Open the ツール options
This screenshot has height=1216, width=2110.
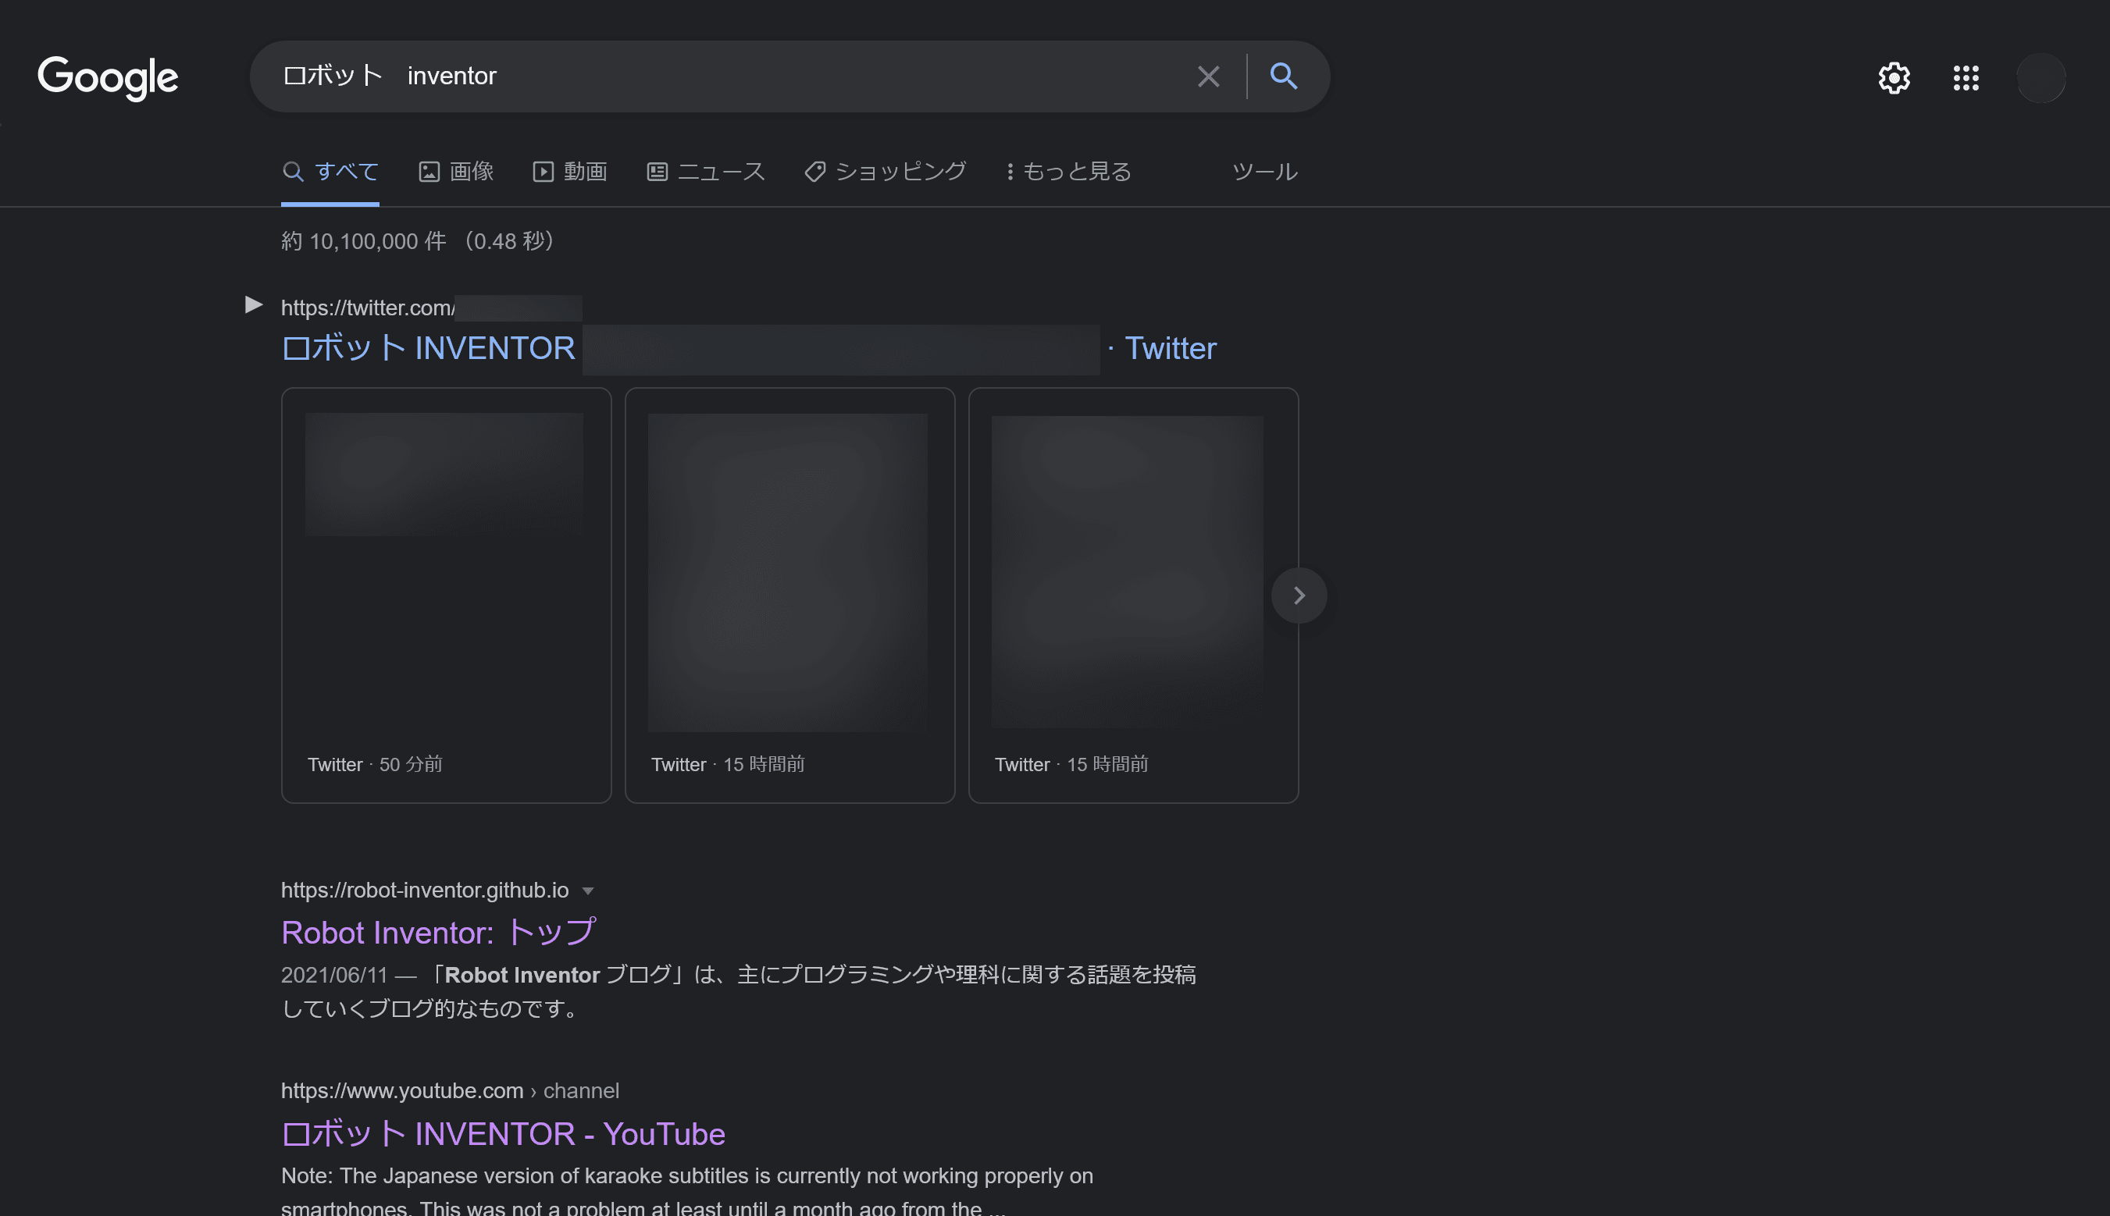1265,172
